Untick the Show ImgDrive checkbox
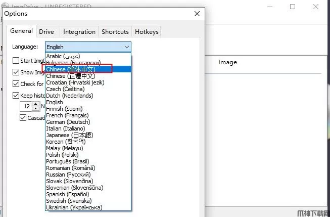The width and height of the screenshot is (330, 217). 16,72
